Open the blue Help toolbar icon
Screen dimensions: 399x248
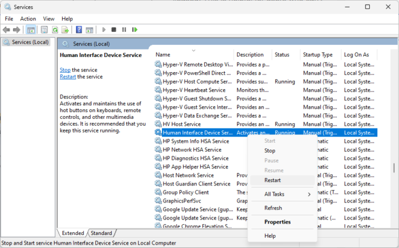pyautogui.click(x=79, y=30)
